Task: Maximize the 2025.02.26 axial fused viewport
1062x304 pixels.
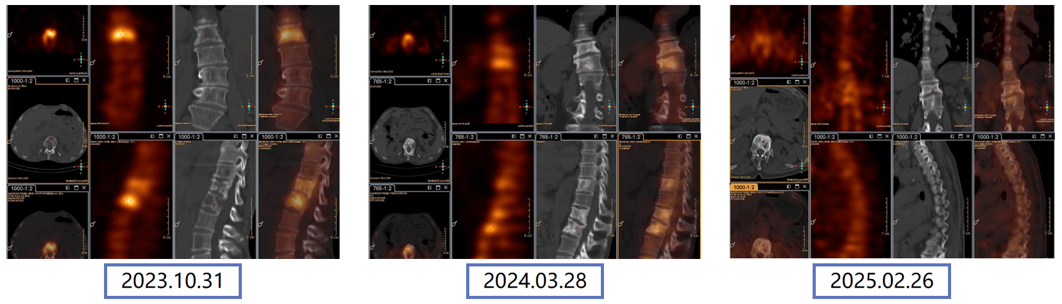Action: point(796,187)
